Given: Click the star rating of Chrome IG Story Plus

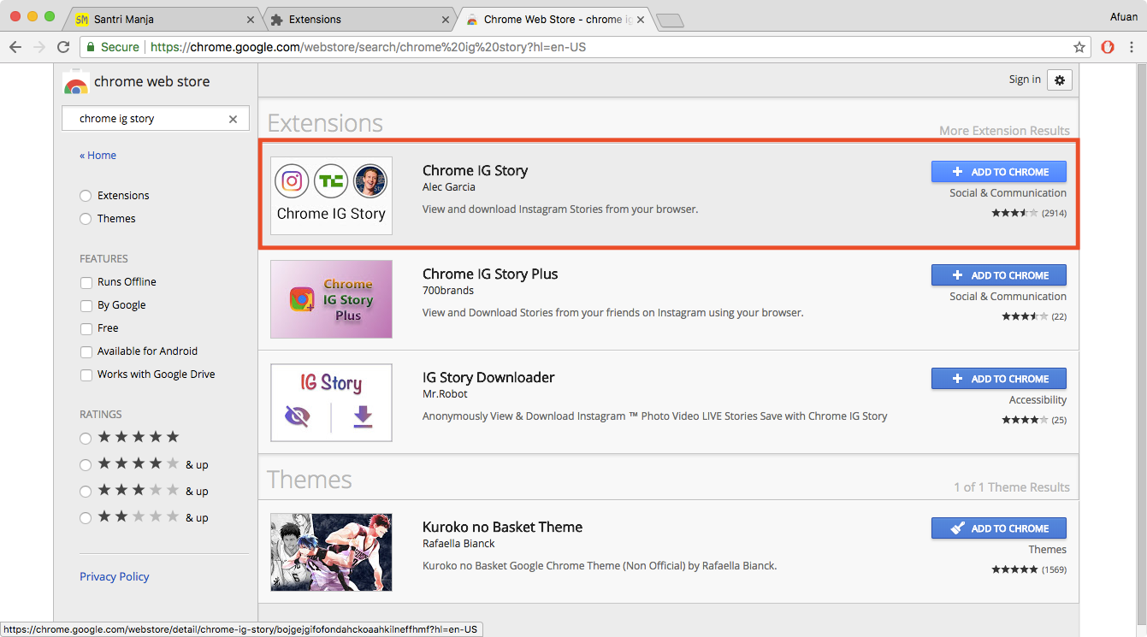Looking at the screenshot, I should (x=1025, y=316).
